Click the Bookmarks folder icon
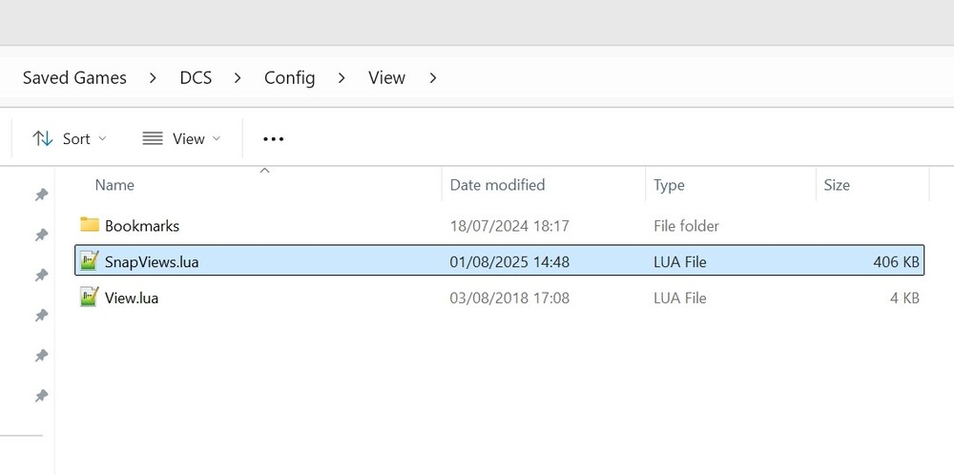Screen dimensions: 954x475 [90, 225]
